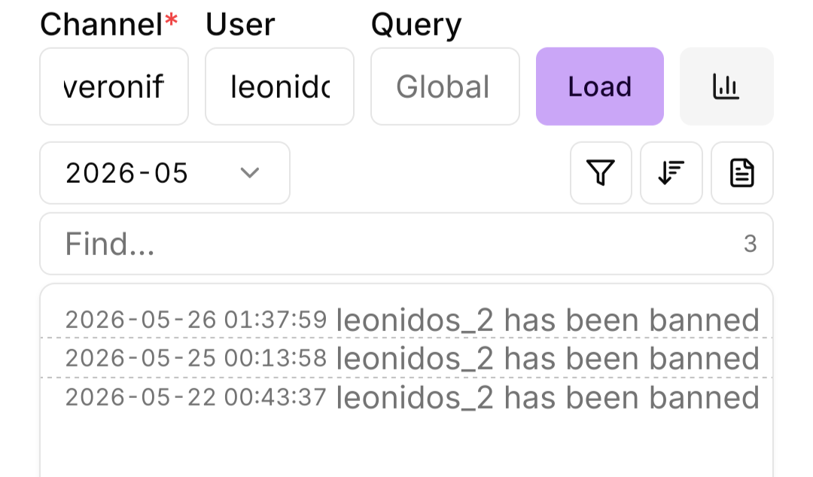Click the Query field label
Viewport: 813px width, 477px height.
pyautogui.click(x=416, y=25)
